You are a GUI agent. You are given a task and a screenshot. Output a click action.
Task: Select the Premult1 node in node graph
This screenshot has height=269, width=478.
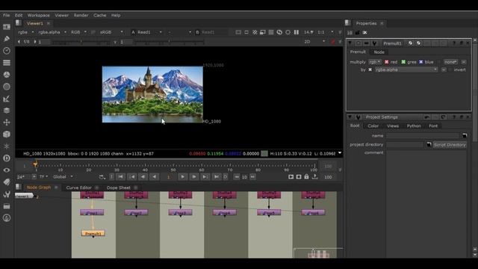pyautogui.click(x=93, y=234)
